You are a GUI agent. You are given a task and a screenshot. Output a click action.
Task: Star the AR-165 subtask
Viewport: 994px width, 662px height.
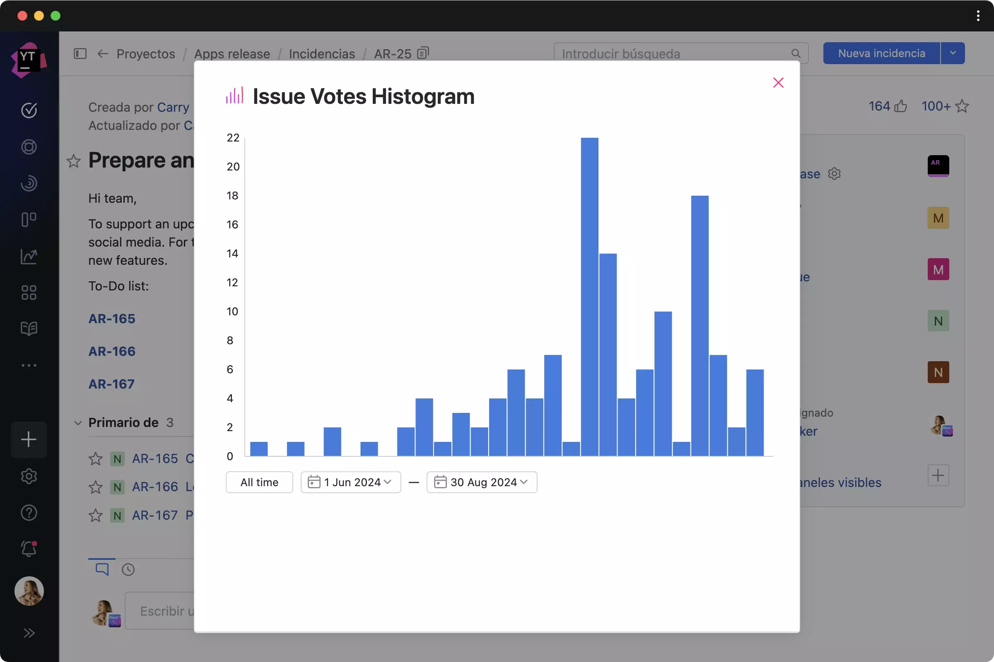tap(96, 458)
